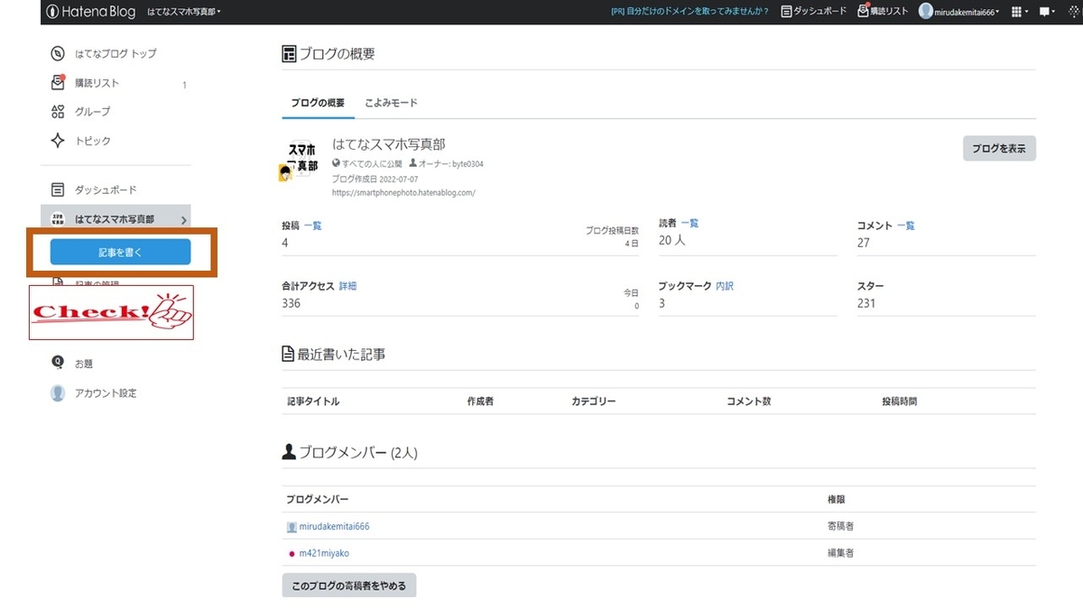Click the アカウント設定 avatar icon

click(x=58, y=393)
